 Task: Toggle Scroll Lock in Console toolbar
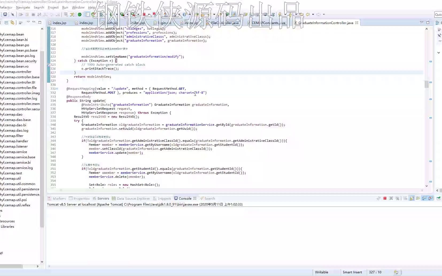tap(412, 198)
